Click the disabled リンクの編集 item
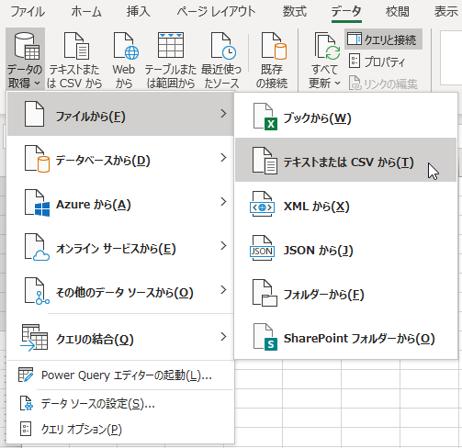 (383, 84)
